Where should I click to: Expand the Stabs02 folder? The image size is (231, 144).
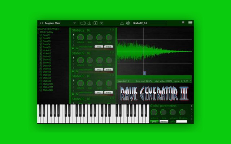click(x=41, y=59)
